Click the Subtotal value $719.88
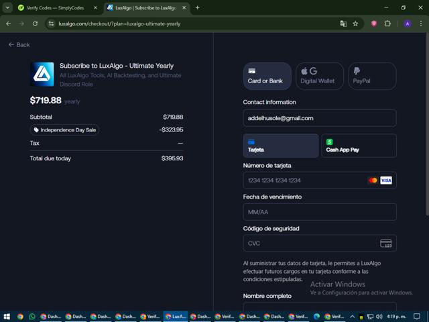Image resolution: width=429 pixels, height=322 pixels. (x=173, y=117)
